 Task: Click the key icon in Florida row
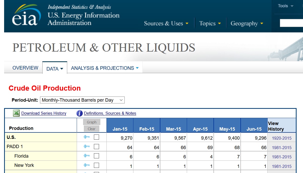point(87,156)
